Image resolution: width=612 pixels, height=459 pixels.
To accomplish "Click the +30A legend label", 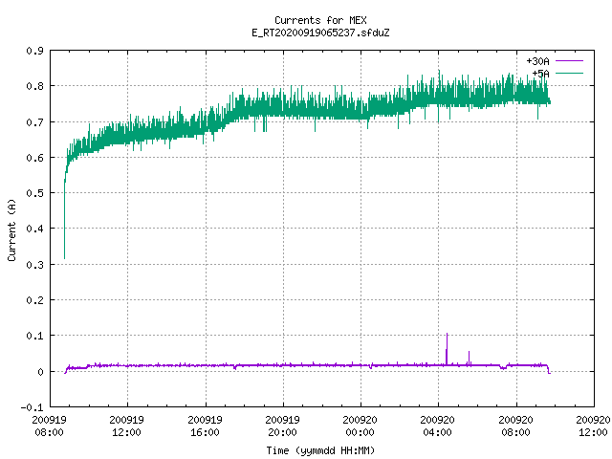I will click(537, 61).
